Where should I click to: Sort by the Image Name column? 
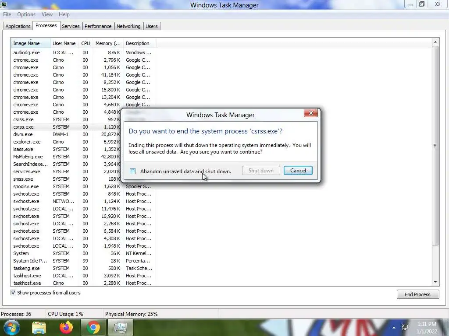click(30, 43)
